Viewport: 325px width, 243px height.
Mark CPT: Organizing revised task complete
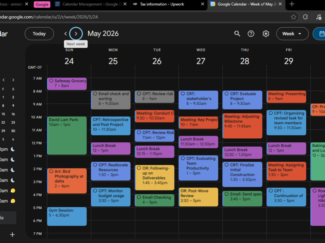271,113
